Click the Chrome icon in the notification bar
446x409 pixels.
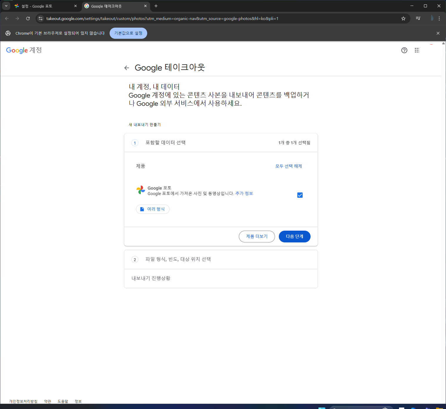[x=8, y=33]
